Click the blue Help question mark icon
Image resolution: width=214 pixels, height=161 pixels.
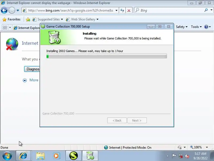pos(206,27)
